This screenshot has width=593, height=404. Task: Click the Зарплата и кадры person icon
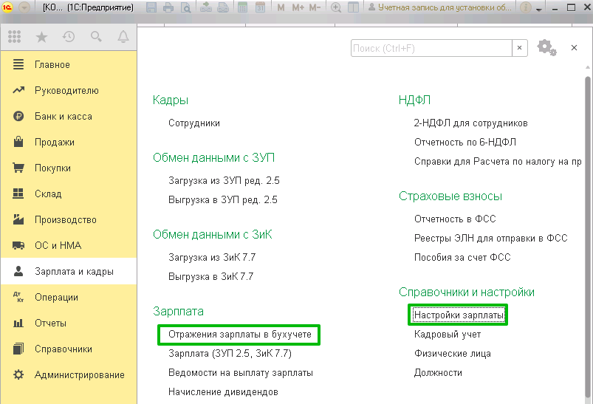pos(18,271)
